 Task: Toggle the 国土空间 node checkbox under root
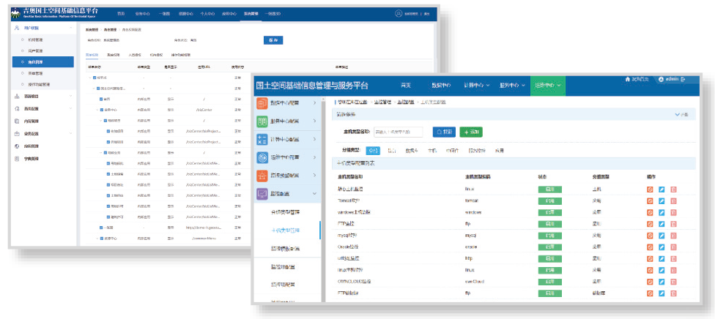click(x=98, y=89)
